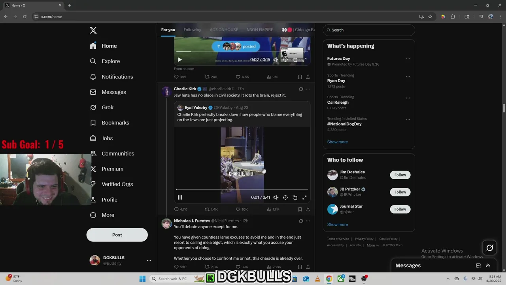
Task: Open Notifications from the sidebar
Action: tap(111, 77)
